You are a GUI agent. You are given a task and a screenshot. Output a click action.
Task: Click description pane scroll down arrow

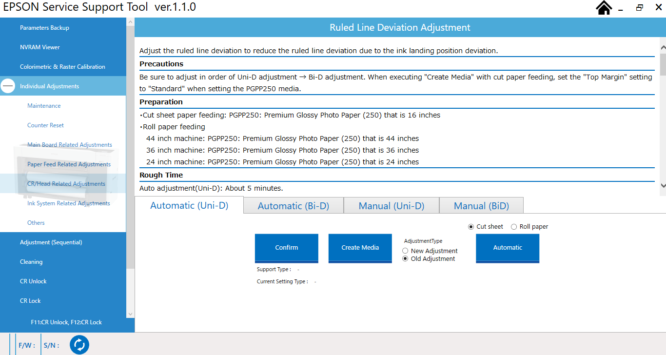663,185
